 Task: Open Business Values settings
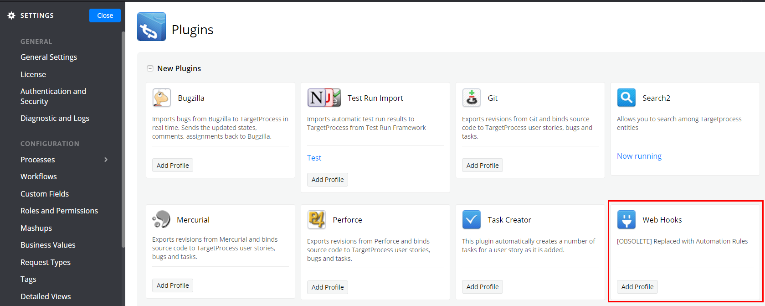point(48,245)
